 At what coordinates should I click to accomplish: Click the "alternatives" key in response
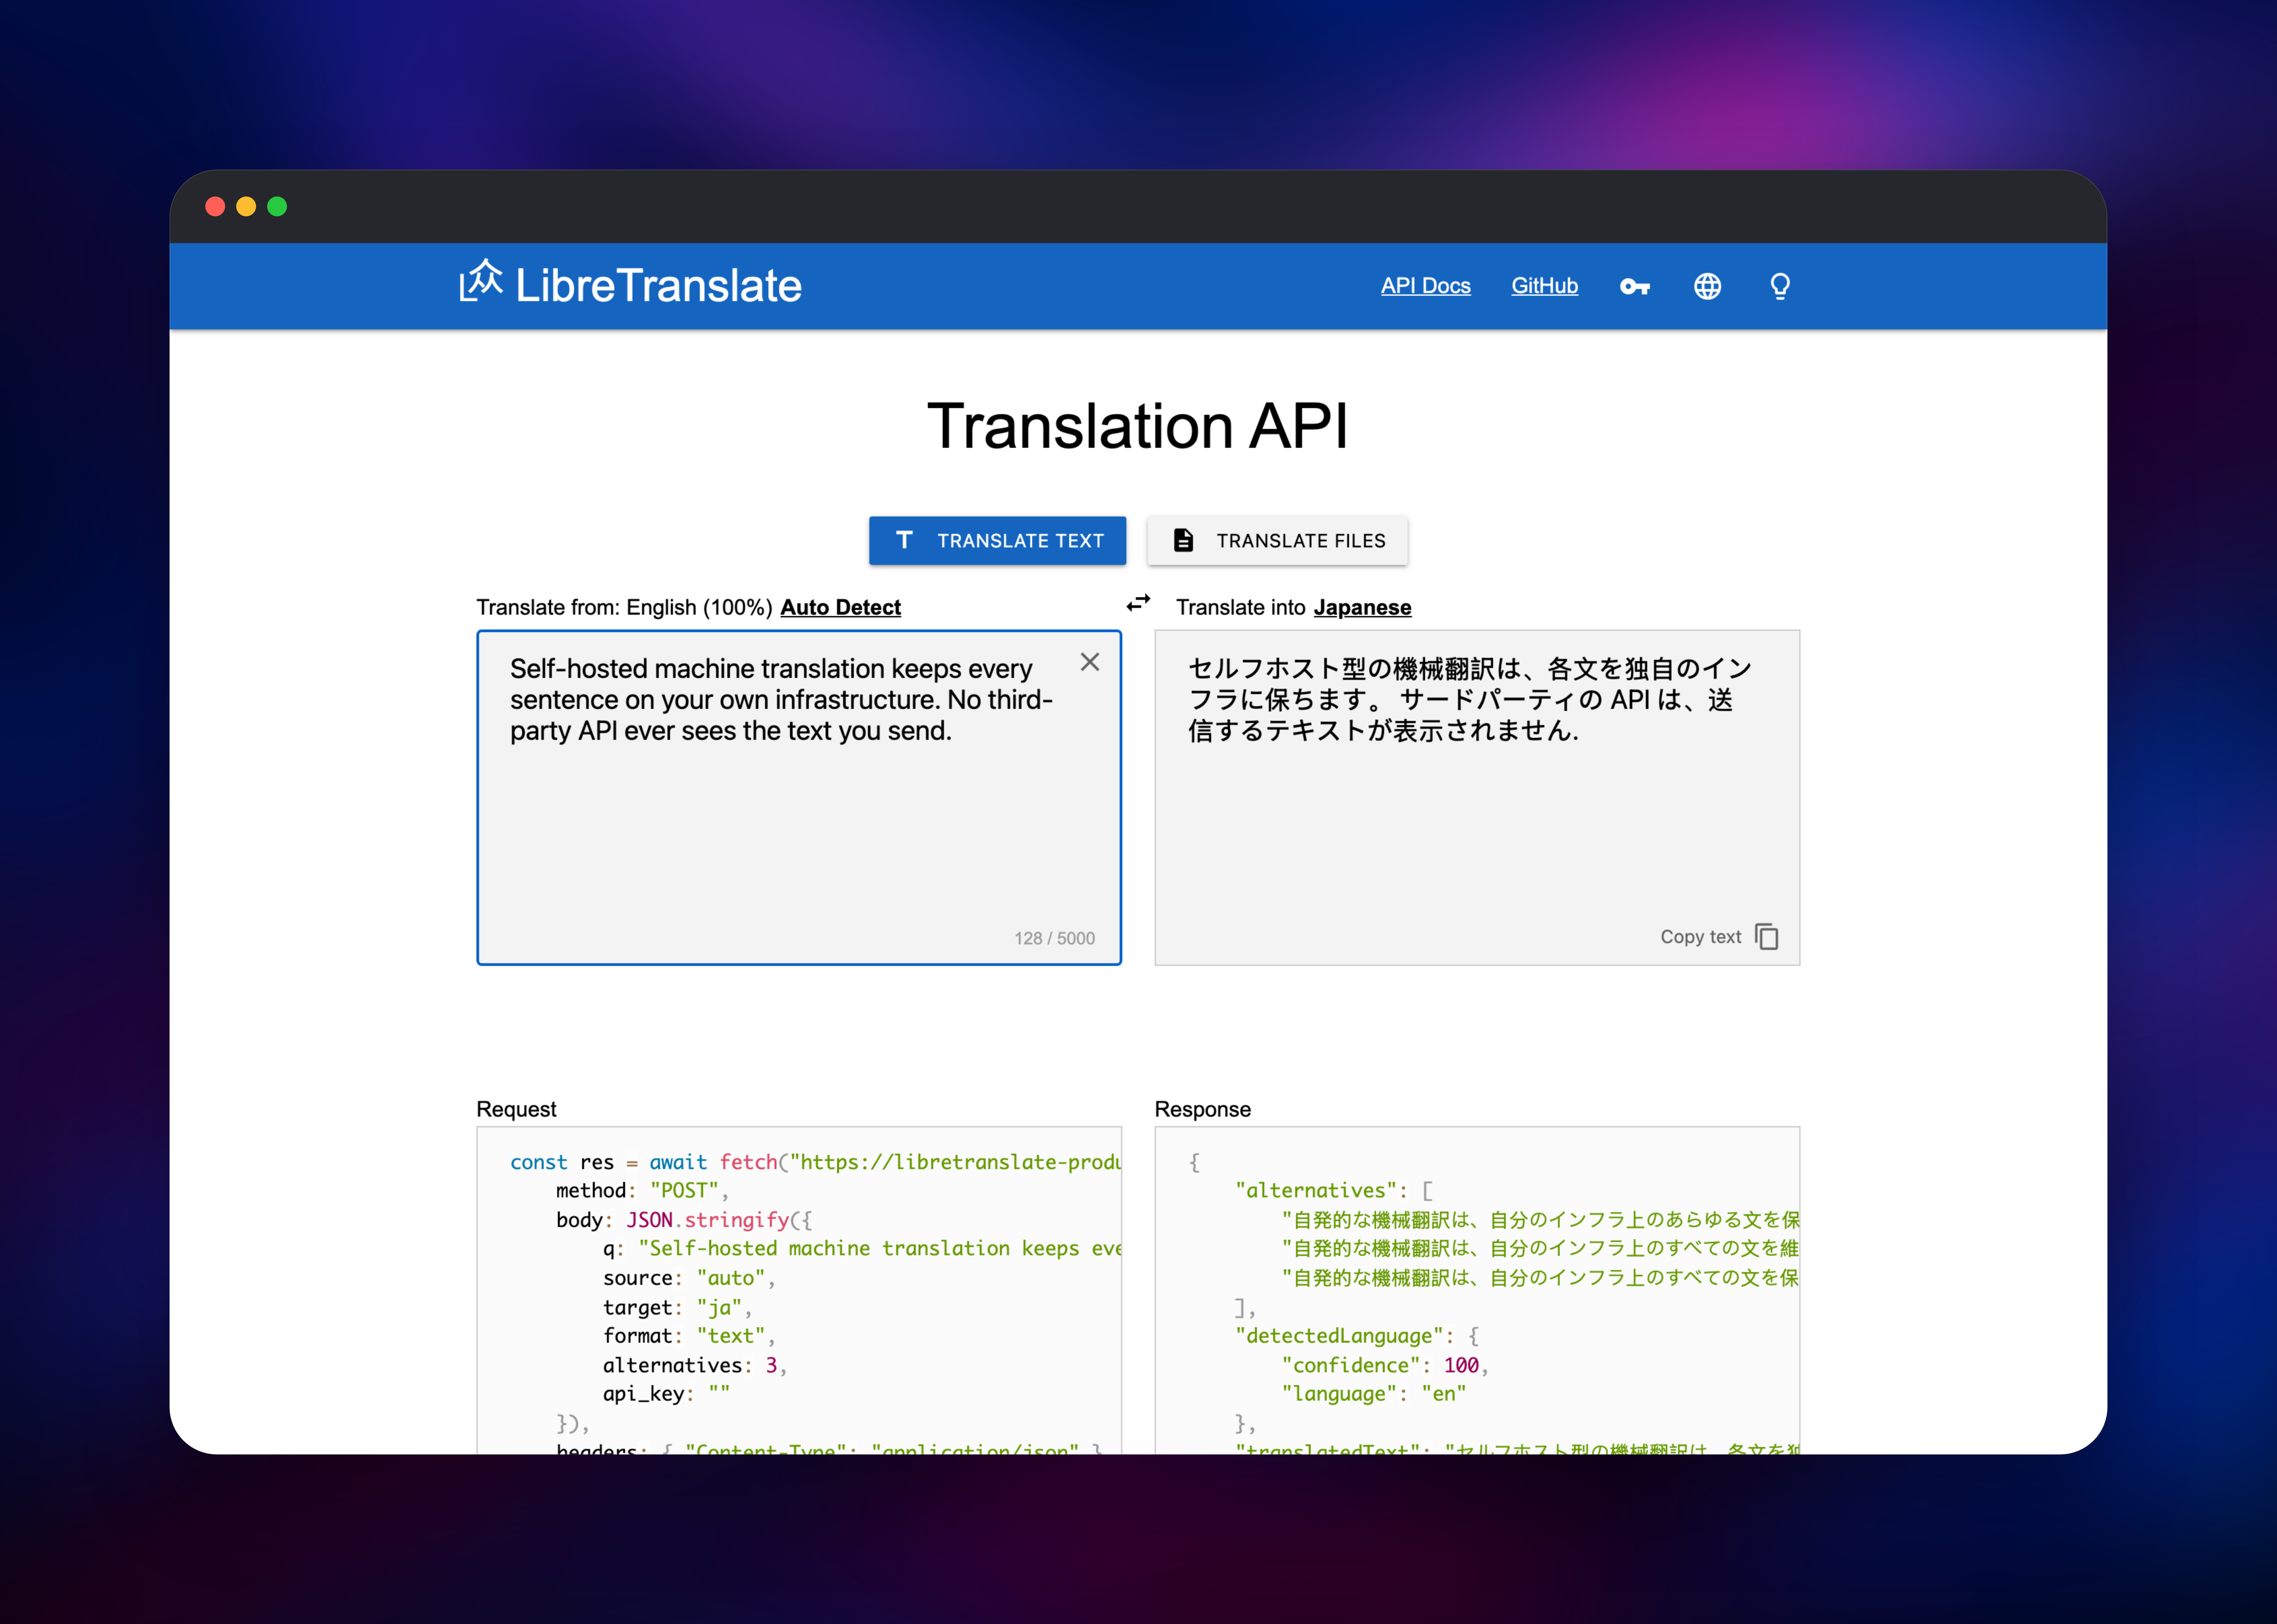(1316, 1191)
